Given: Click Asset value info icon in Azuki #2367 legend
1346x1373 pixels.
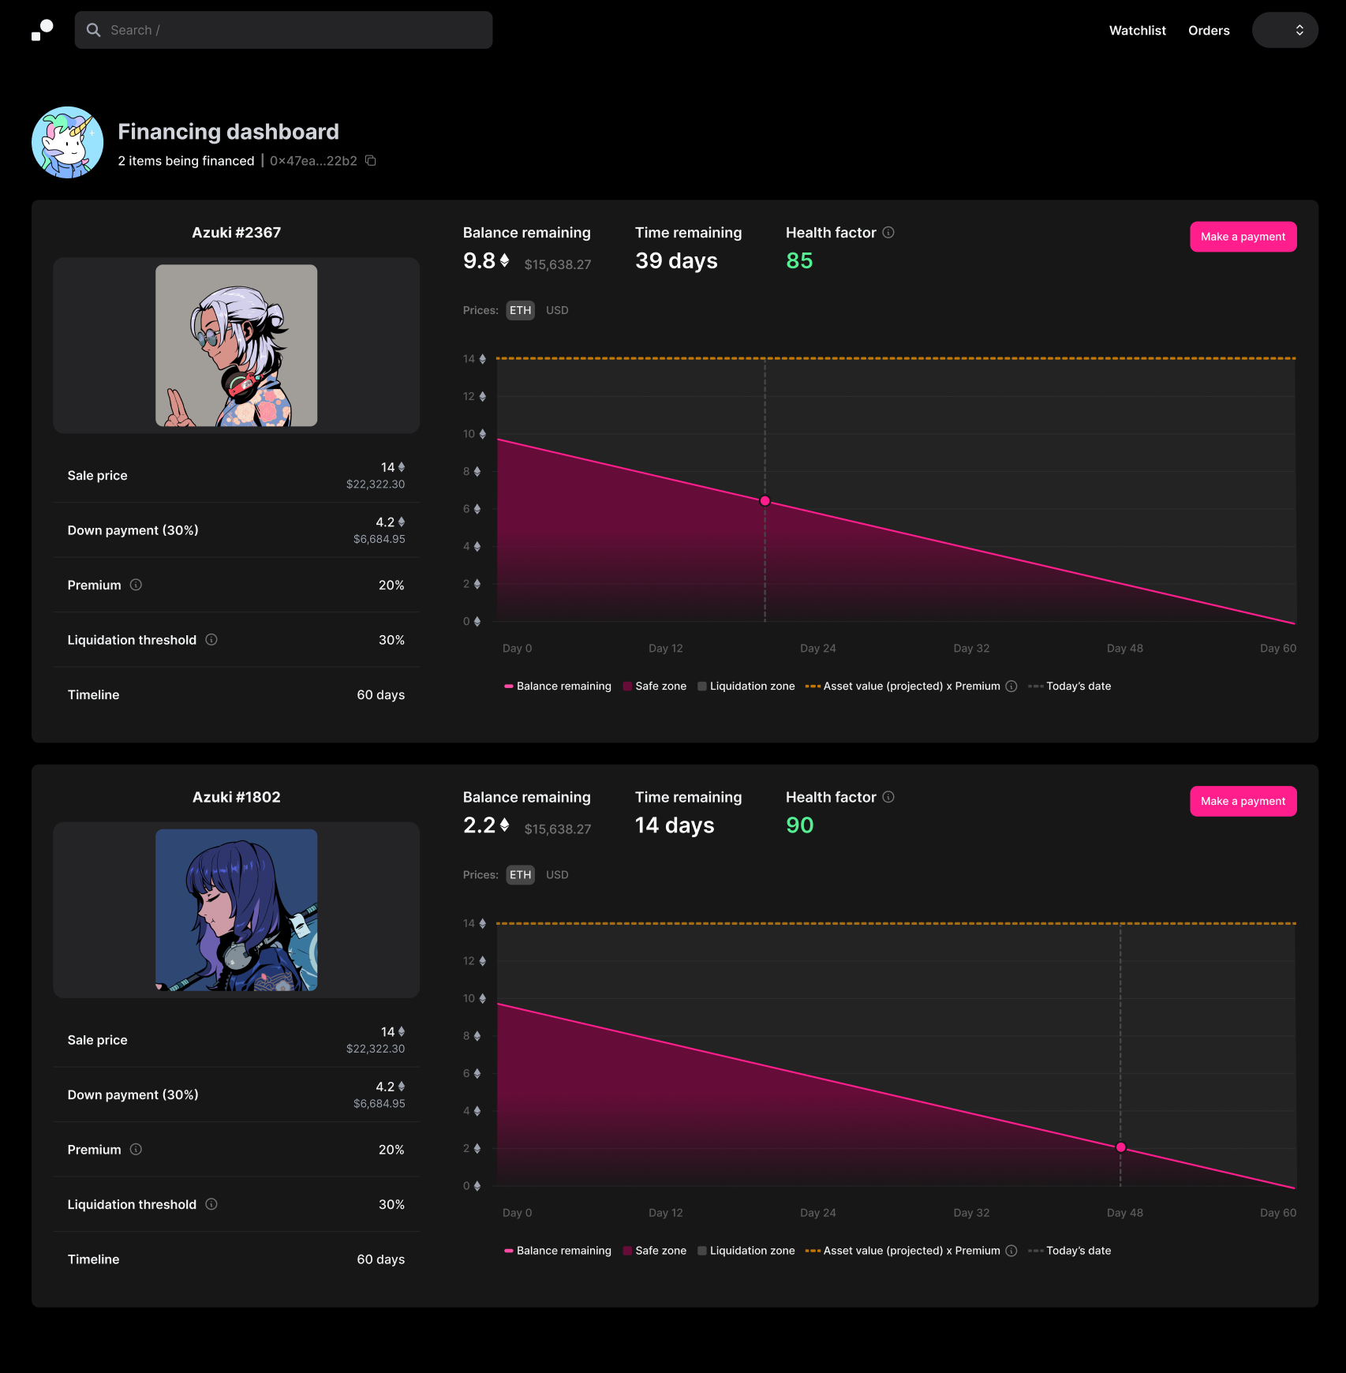Looking at the screenshot, I should coord(1011,686).
